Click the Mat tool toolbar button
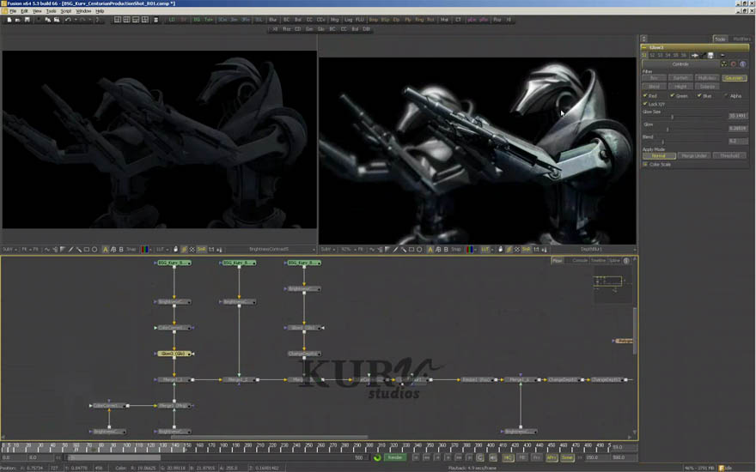756x472 pixels. pyautogui.click(x=444, y=20)
